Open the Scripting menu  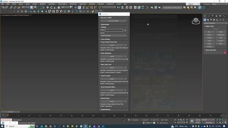click(x=92, y=4)
